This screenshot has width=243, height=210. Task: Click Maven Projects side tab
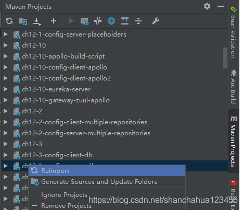pos(233,141)
